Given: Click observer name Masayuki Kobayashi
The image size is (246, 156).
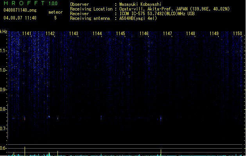Looking at the screenshot, I should 140,4.
